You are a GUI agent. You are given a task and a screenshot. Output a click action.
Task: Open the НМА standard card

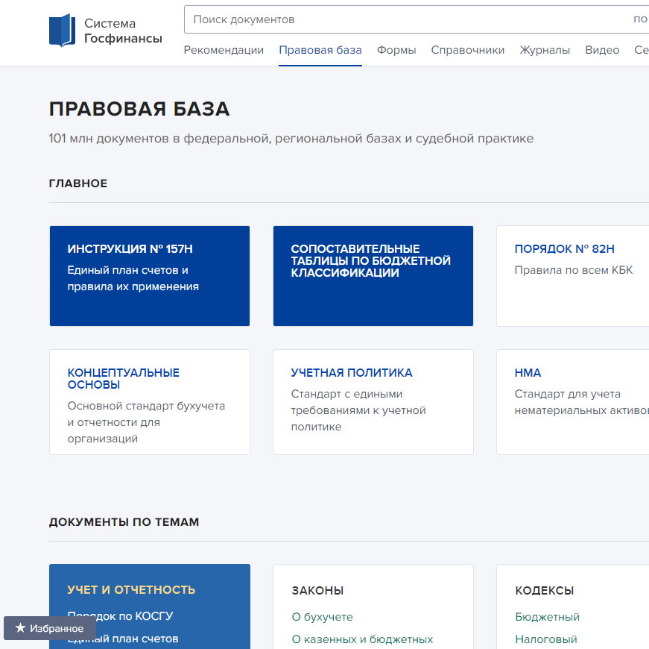pos(573,402)
